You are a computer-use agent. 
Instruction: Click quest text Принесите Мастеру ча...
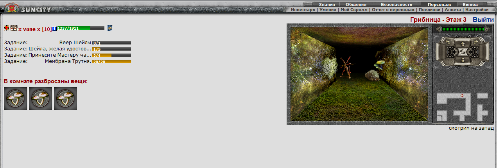tap(60, 55)
